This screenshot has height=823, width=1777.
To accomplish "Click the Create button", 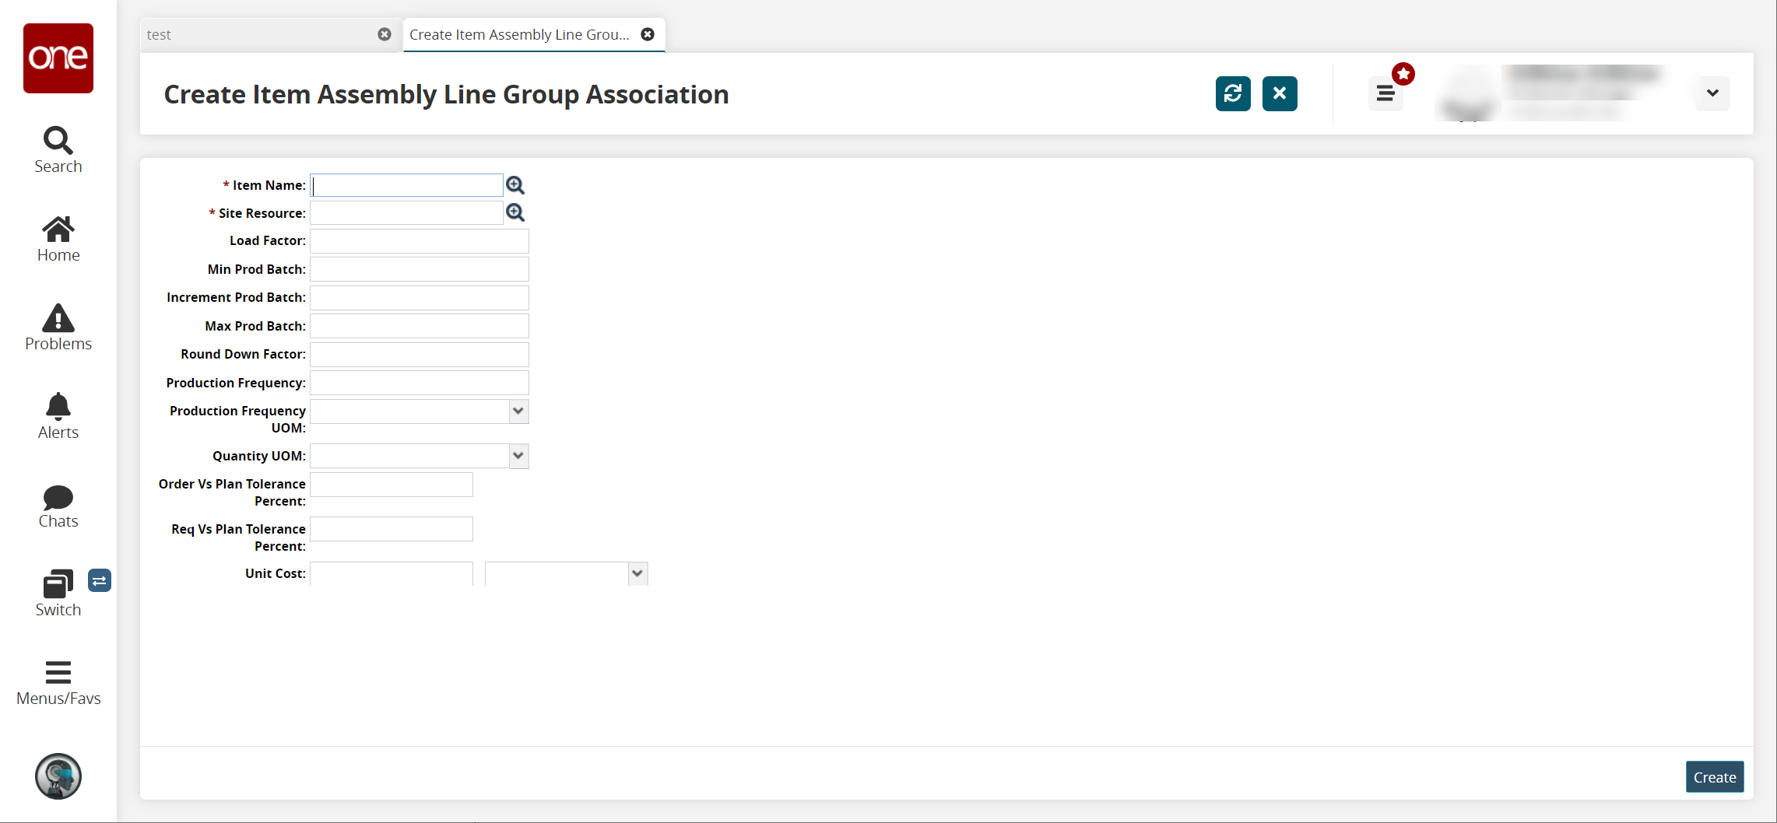I will [1714, 777].
